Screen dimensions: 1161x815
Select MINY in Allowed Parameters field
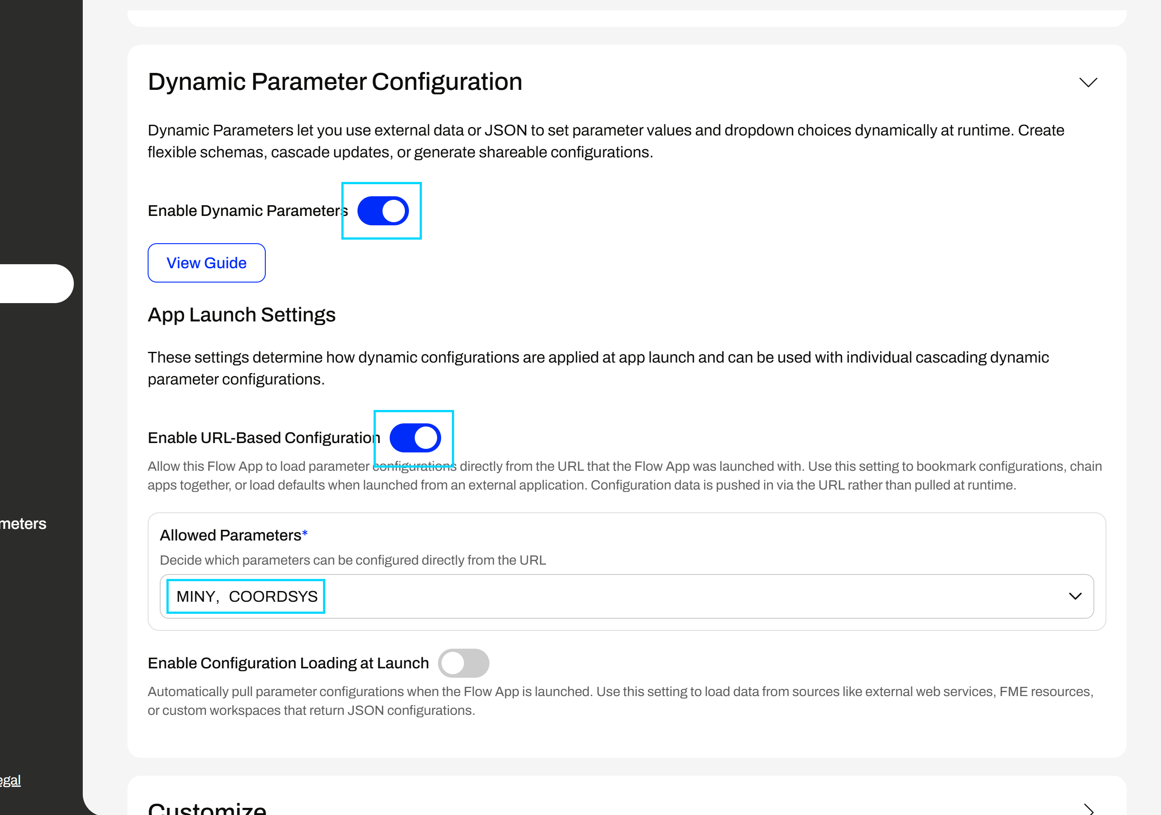(x=196, y=596)
